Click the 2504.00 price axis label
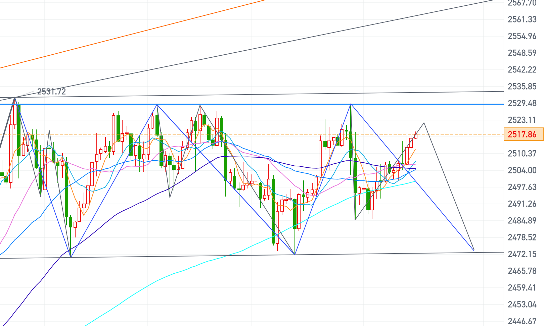544x326 pixels. click(x=522, y=170)
